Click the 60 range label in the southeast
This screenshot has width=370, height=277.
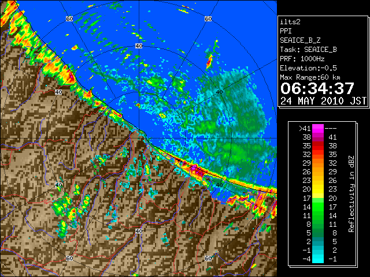(208, 258)
